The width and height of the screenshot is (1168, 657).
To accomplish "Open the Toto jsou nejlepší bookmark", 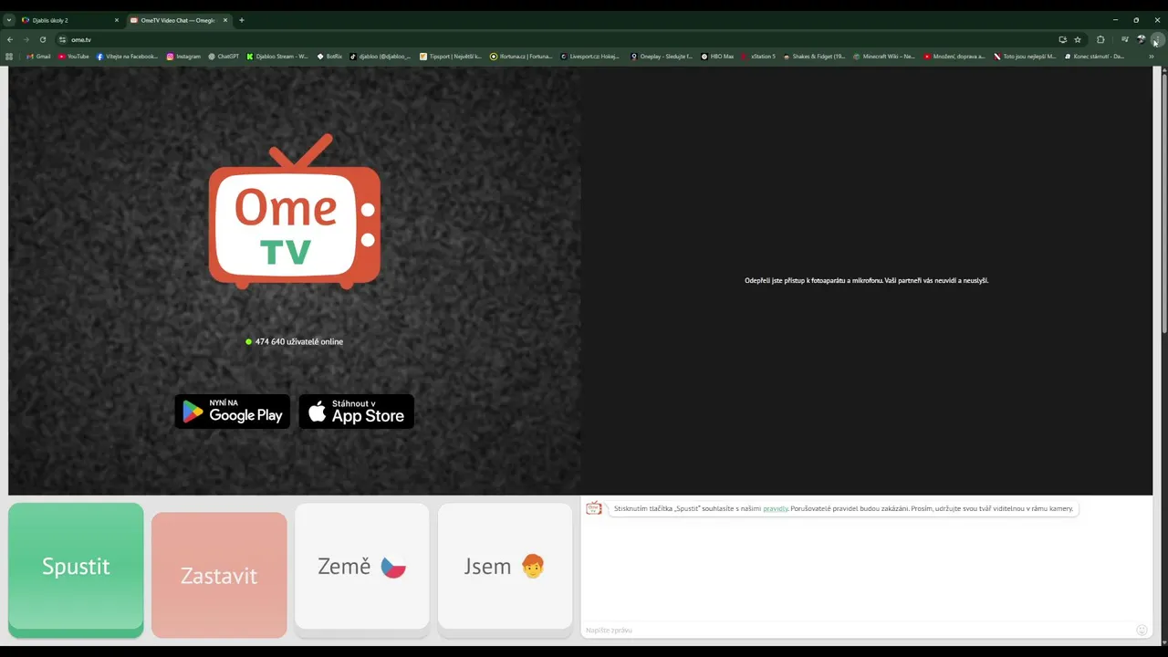I will click(x=1025, y=57).
